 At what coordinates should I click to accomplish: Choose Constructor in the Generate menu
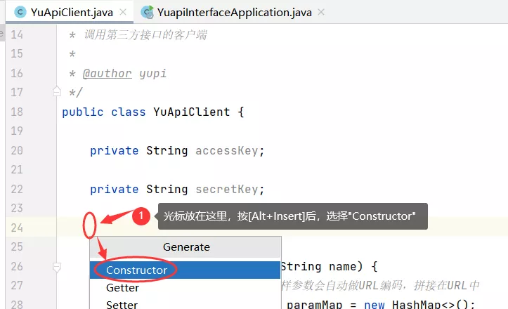click(185, 270)
